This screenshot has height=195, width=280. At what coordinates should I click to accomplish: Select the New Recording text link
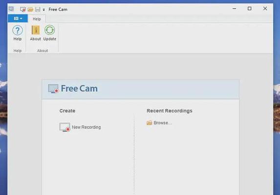[86, 127]
